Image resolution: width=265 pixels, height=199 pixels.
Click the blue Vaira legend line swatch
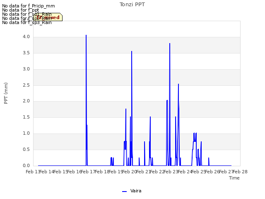tap(124, 192)
